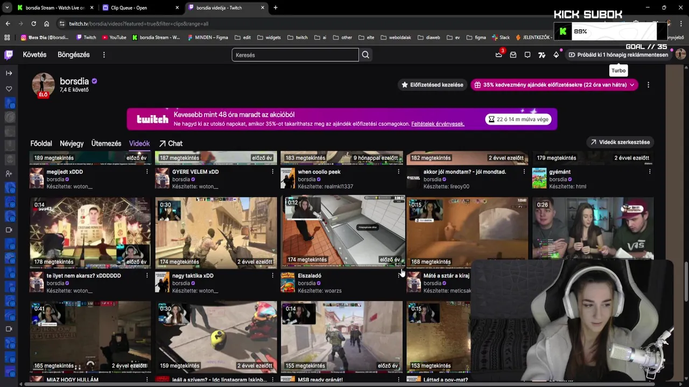
Task: Open options menu for akkor jól mondtam clip
Action: pyautogui.click(x=524, y=171)
